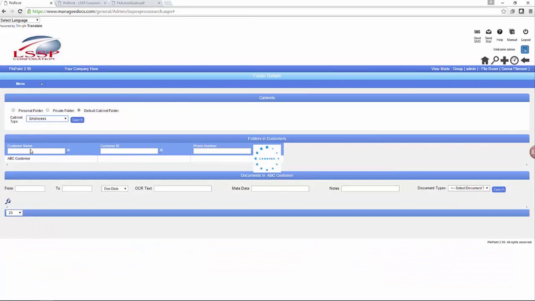Open the Select Document Types dropdown

click(469, 188)
